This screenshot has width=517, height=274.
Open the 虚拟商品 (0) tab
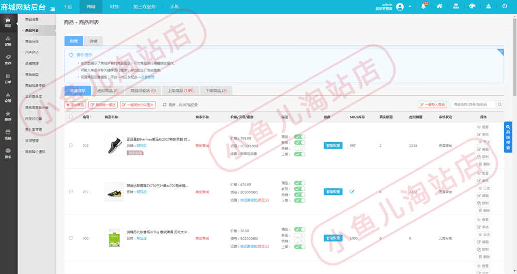coord(108,90)
